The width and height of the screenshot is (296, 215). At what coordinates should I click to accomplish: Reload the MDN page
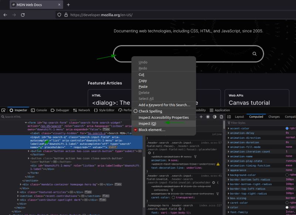click(23, 15)
